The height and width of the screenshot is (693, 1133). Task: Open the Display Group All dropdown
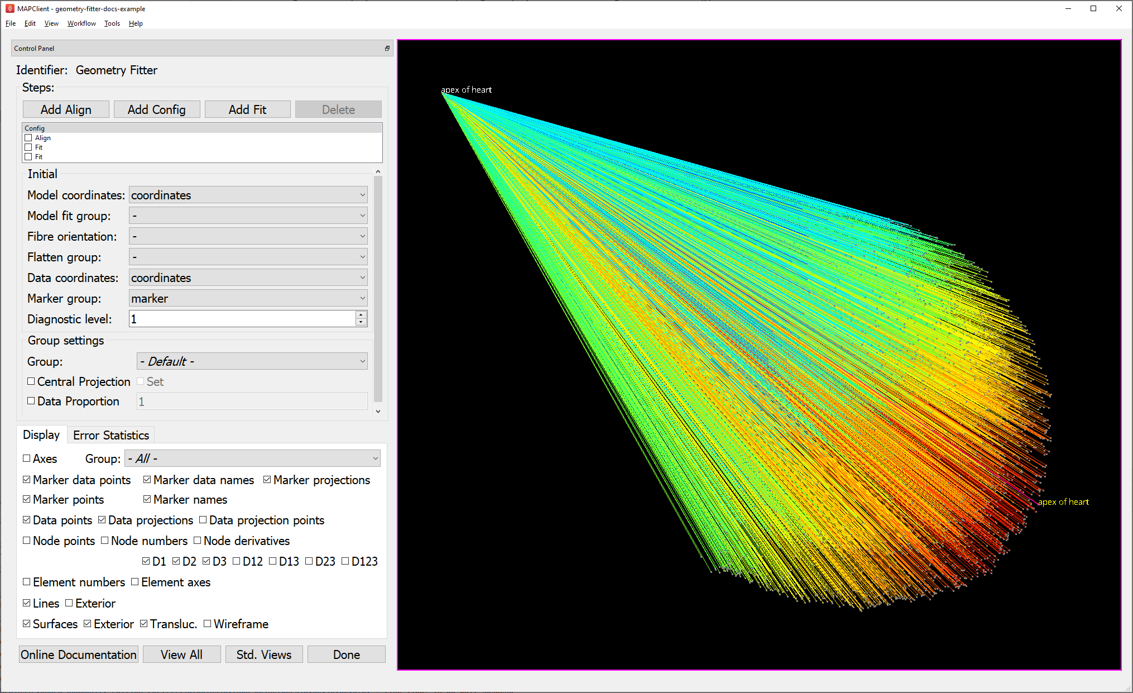click(x=252, y=458)
